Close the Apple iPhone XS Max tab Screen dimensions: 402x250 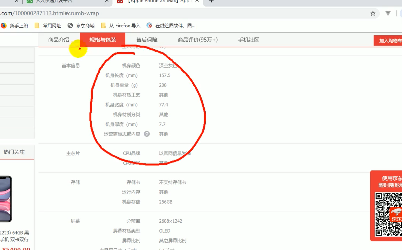pos(197,1)
